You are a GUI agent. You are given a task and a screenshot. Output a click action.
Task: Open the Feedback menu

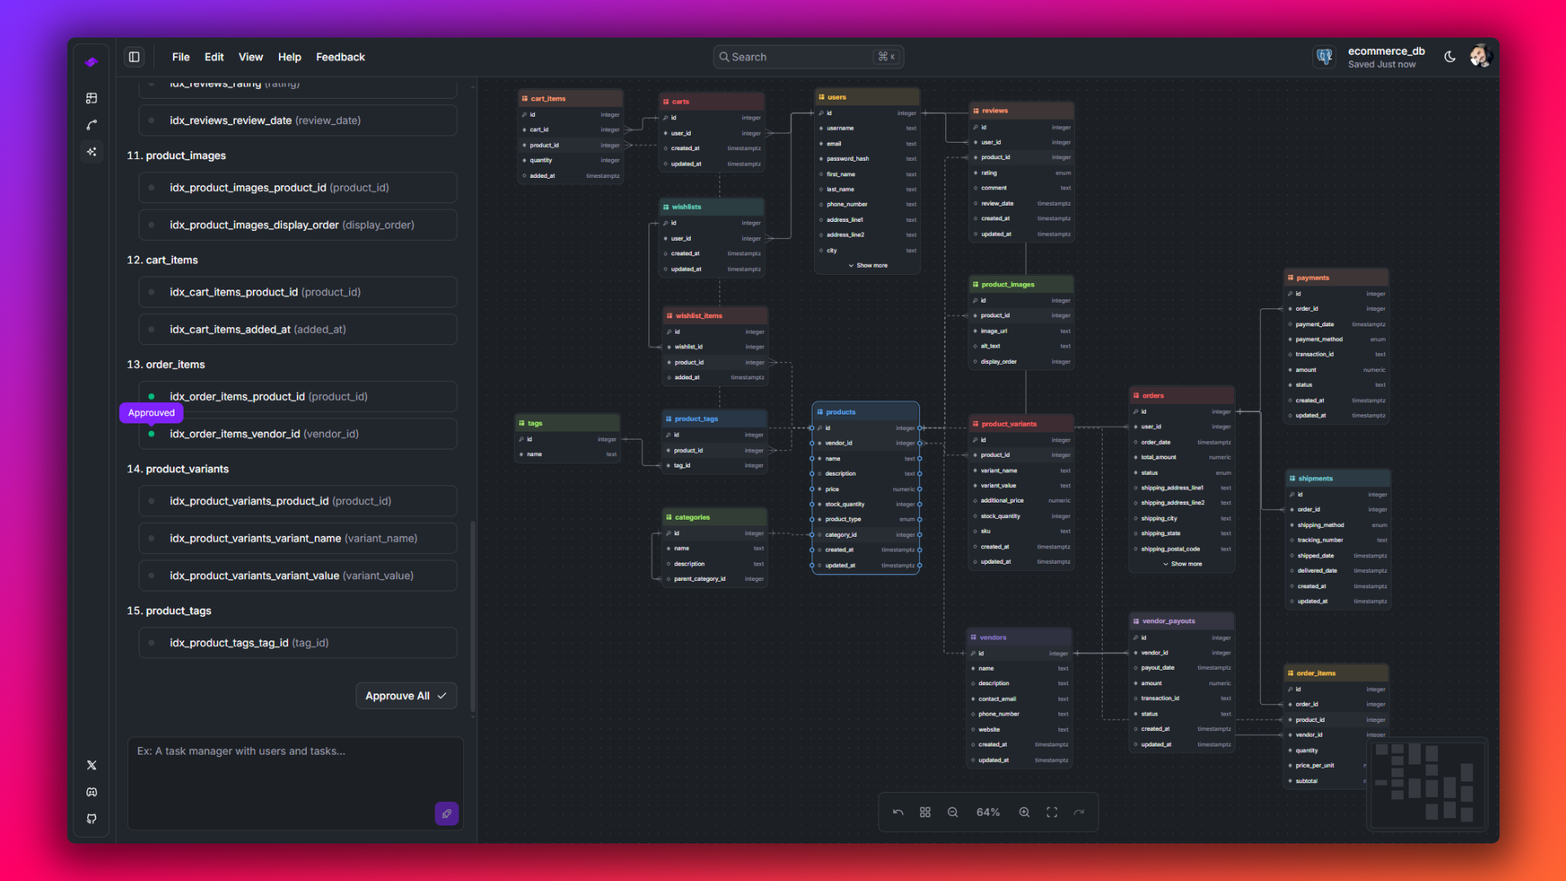[x=340, y=56]
